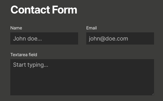The width and height of the screenshot is (163, 101).
Task: Click the "Contact Form" heading
Action: coord(44,10)
